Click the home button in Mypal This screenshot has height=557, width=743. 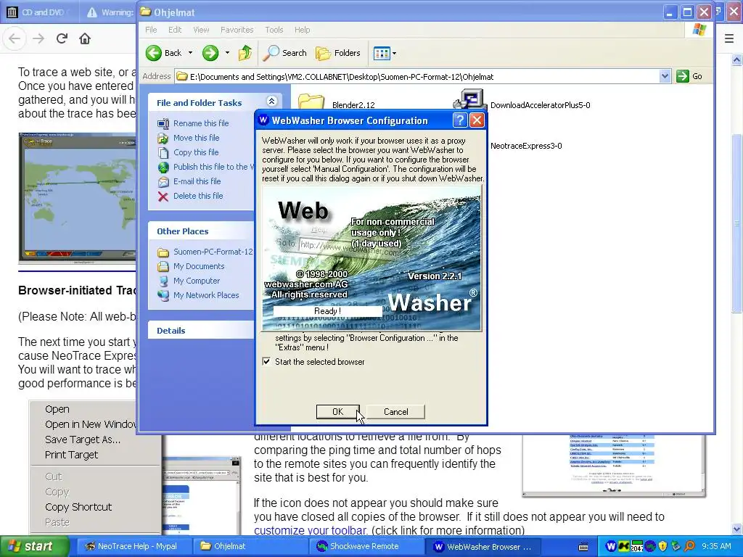[85, 38]
